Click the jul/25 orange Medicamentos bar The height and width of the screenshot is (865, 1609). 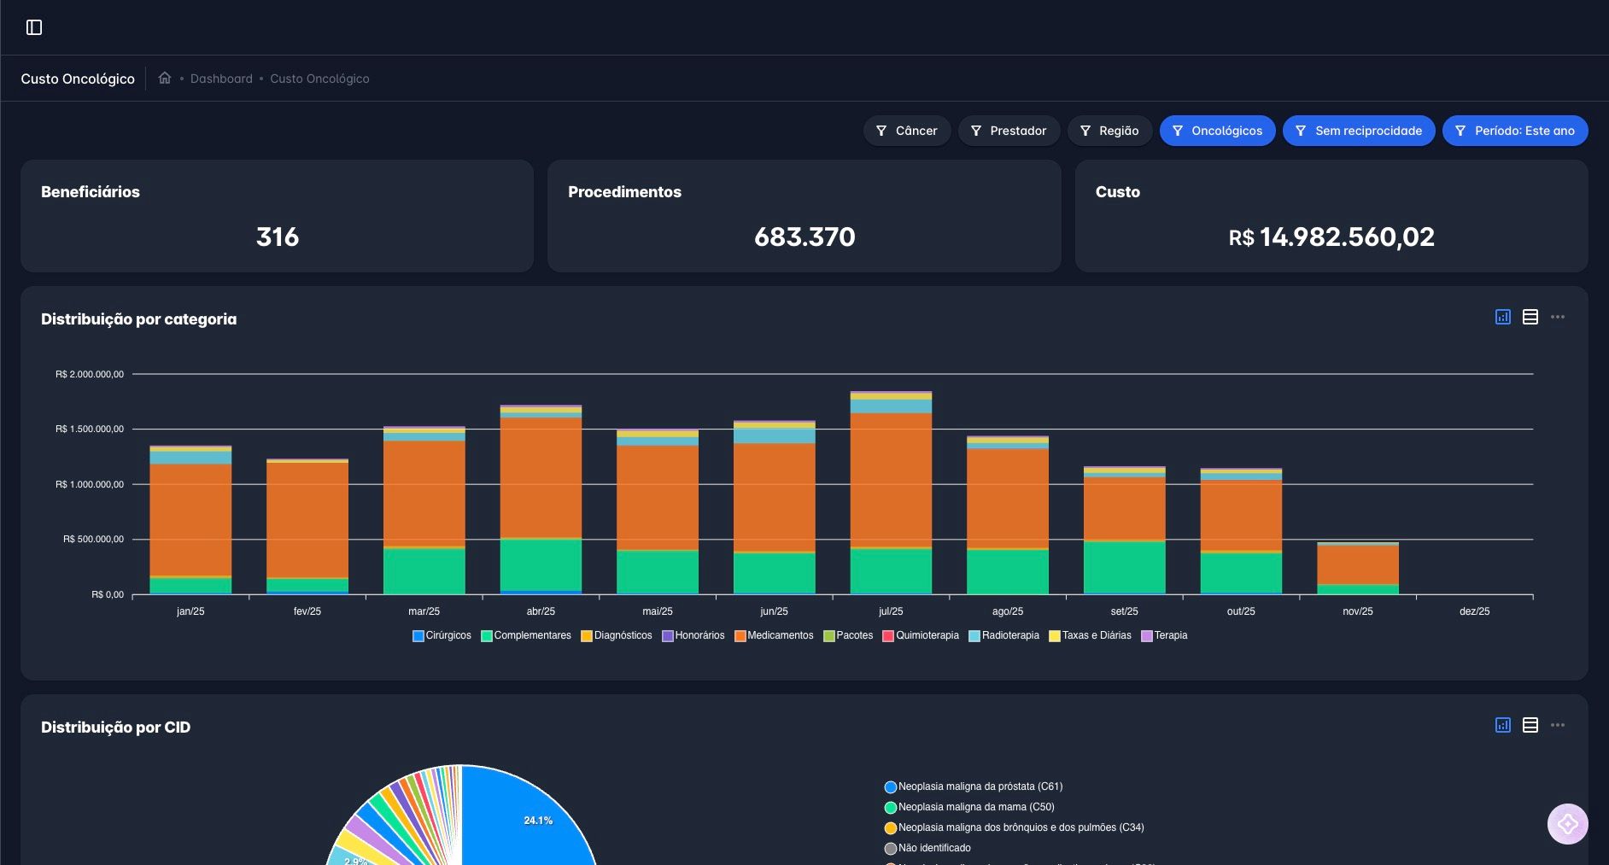pyautogui.click(x=891, y=478)
